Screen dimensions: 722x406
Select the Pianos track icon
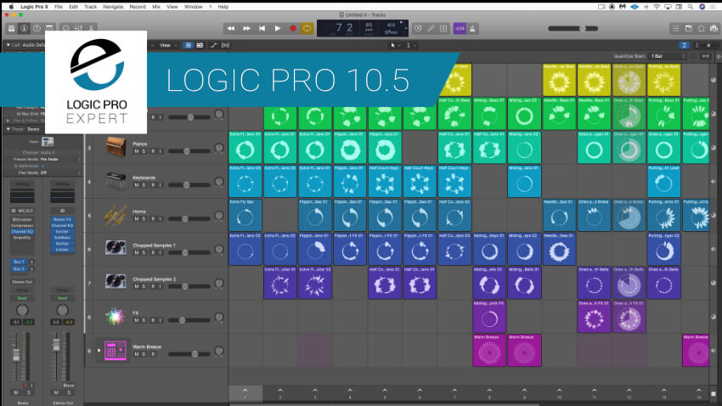click(x=116, y=148)
